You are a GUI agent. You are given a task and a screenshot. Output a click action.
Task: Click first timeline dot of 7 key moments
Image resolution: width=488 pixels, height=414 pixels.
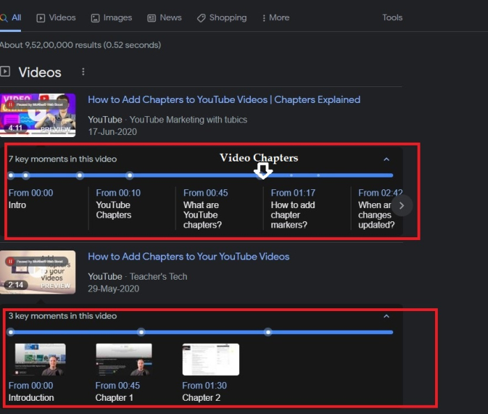point(11,175)
